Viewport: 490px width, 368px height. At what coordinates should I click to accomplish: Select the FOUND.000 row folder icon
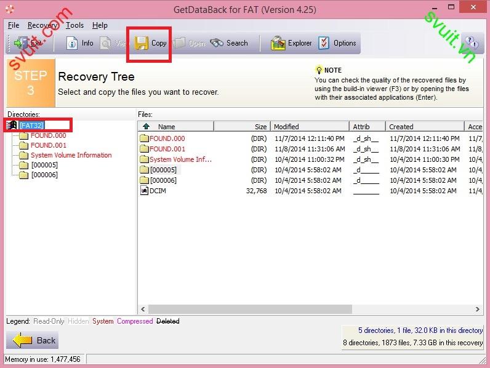(144, 138)
